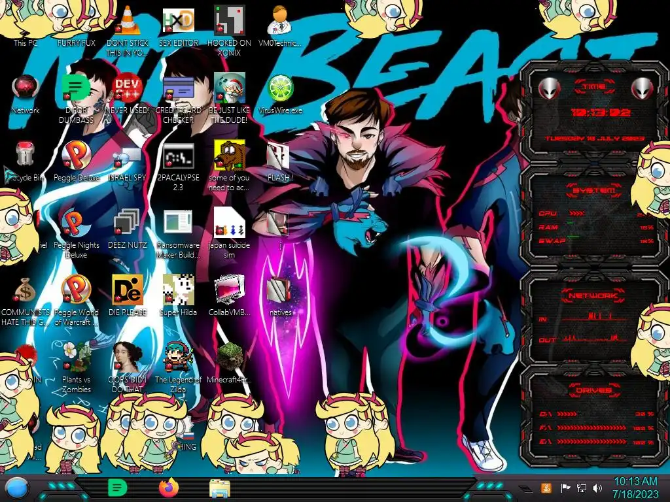
Task: Click the RAM row in the System widget
Action: click(596, 227)
